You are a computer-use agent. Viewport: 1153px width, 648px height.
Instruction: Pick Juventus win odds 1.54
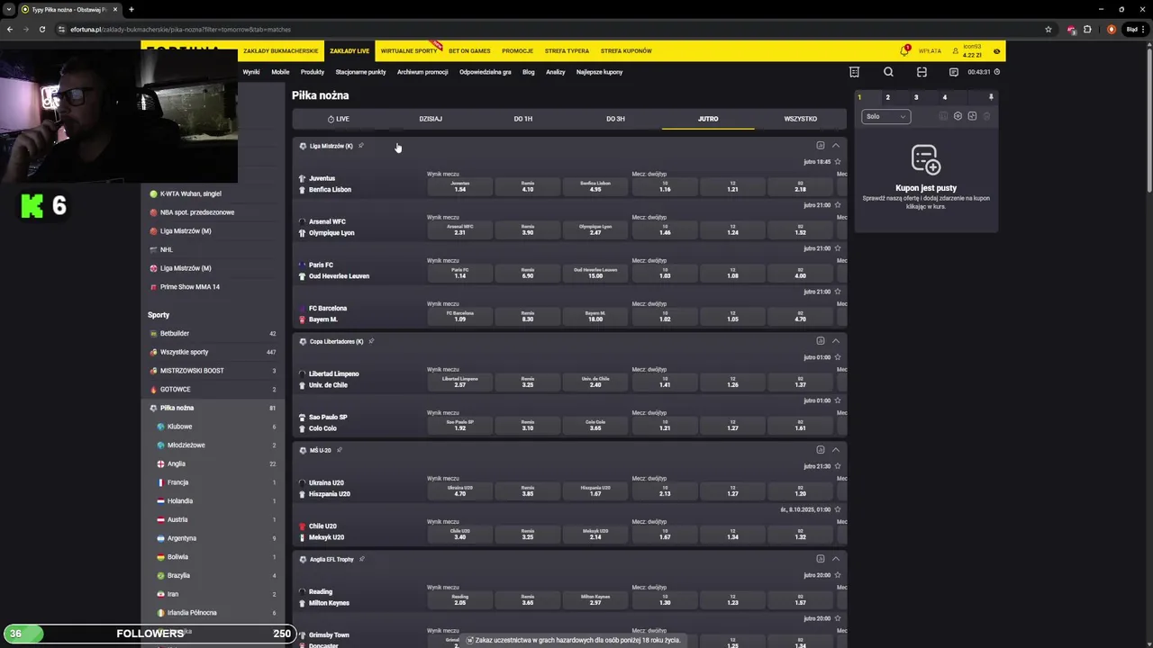click(460, 186)
